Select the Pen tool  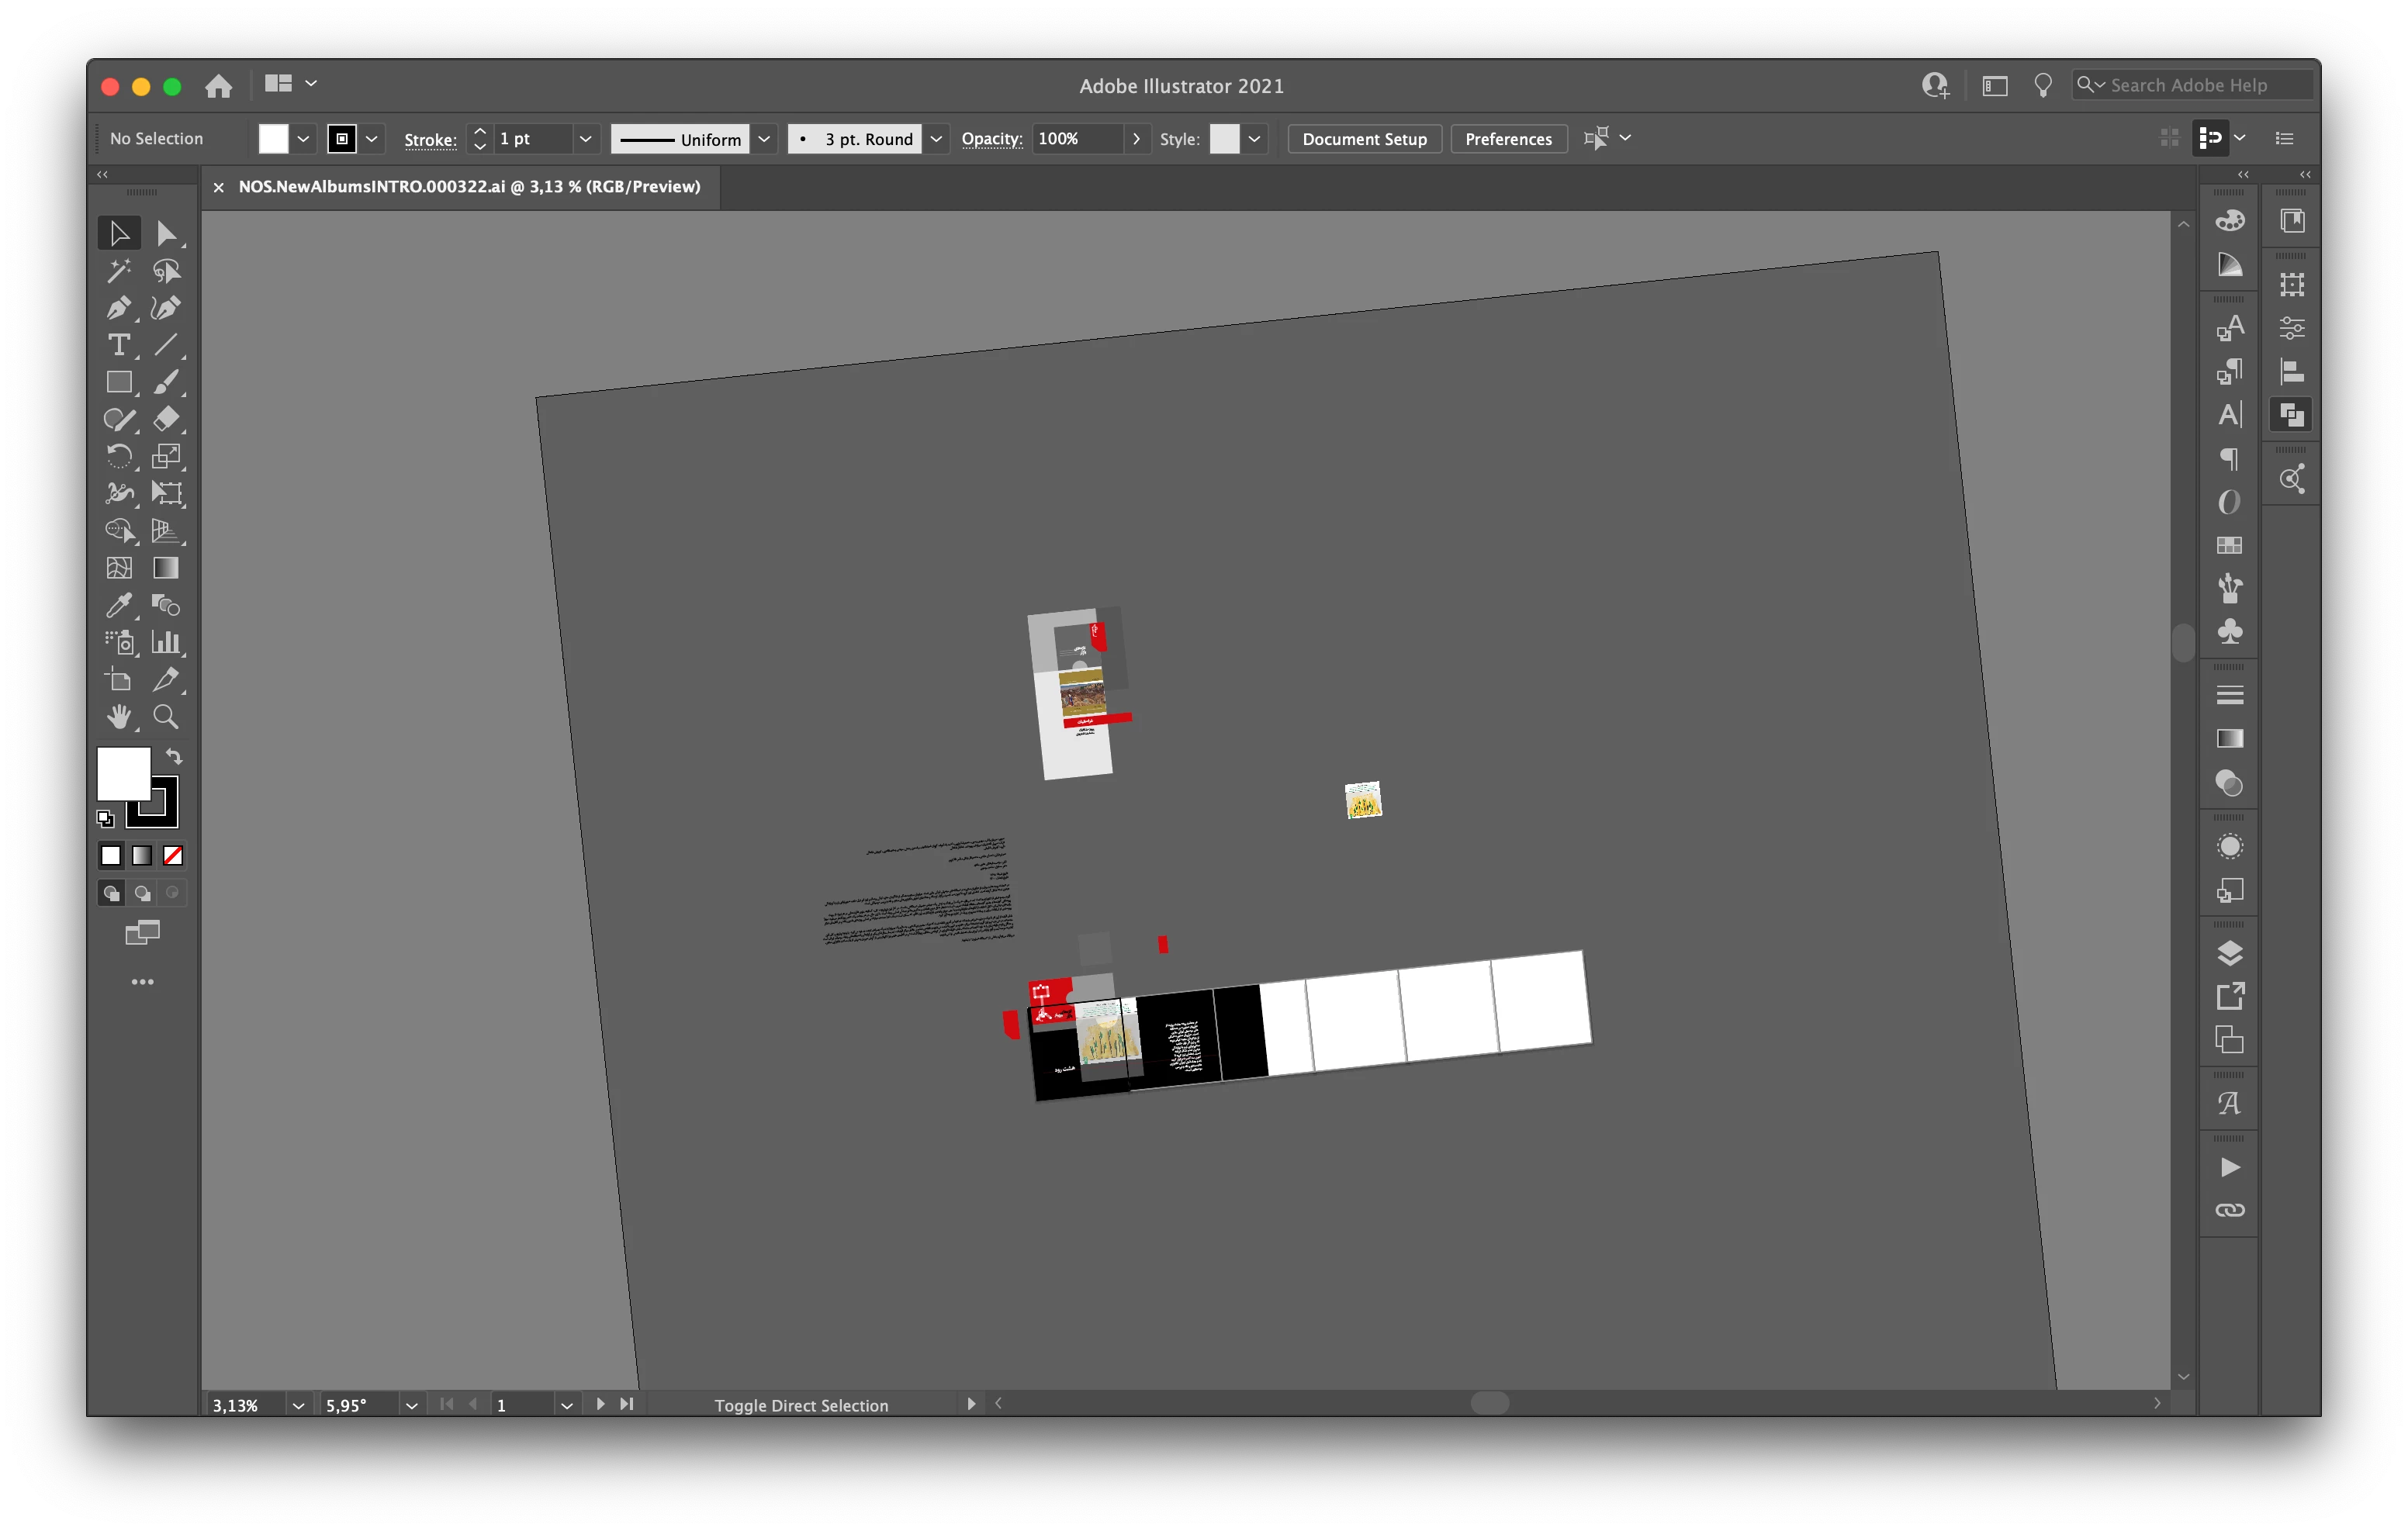[118, 308]
